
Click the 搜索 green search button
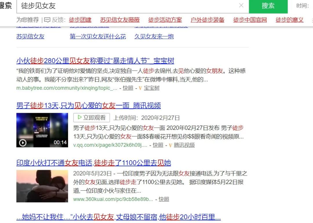tap(268, 6)
